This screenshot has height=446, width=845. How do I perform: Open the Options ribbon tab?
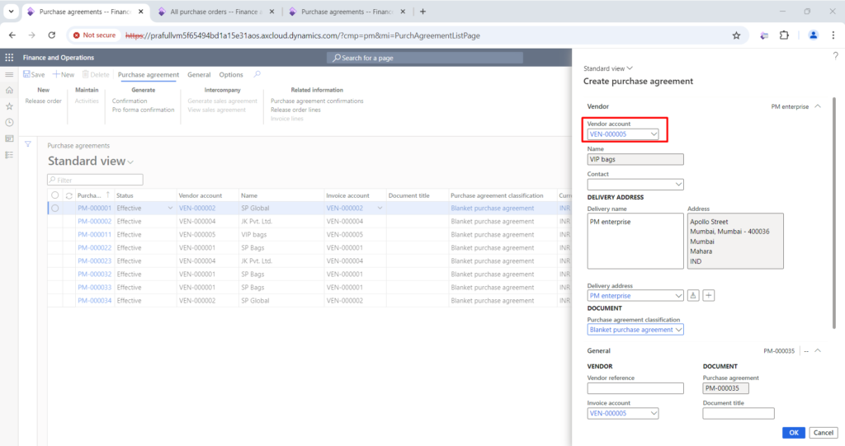231,75
